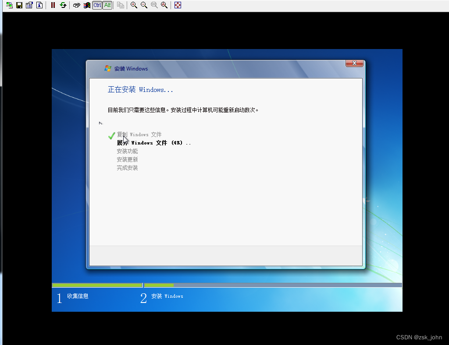
Task: Click the 安装更新 step text
Action: pos(127,159)
